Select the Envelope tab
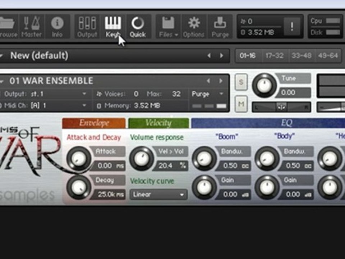The image size is (345, 259). click(x=94, y=123)
